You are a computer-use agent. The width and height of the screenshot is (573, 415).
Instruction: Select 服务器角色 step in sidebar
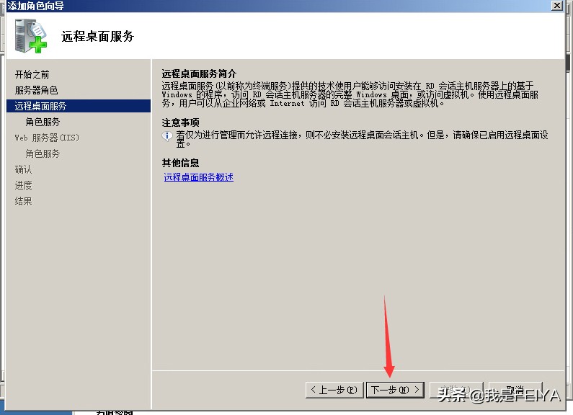[36, 90]
